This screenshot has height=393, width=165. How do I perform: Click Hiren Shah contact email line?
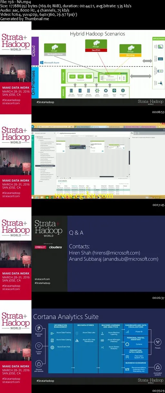tap(104, 253)
